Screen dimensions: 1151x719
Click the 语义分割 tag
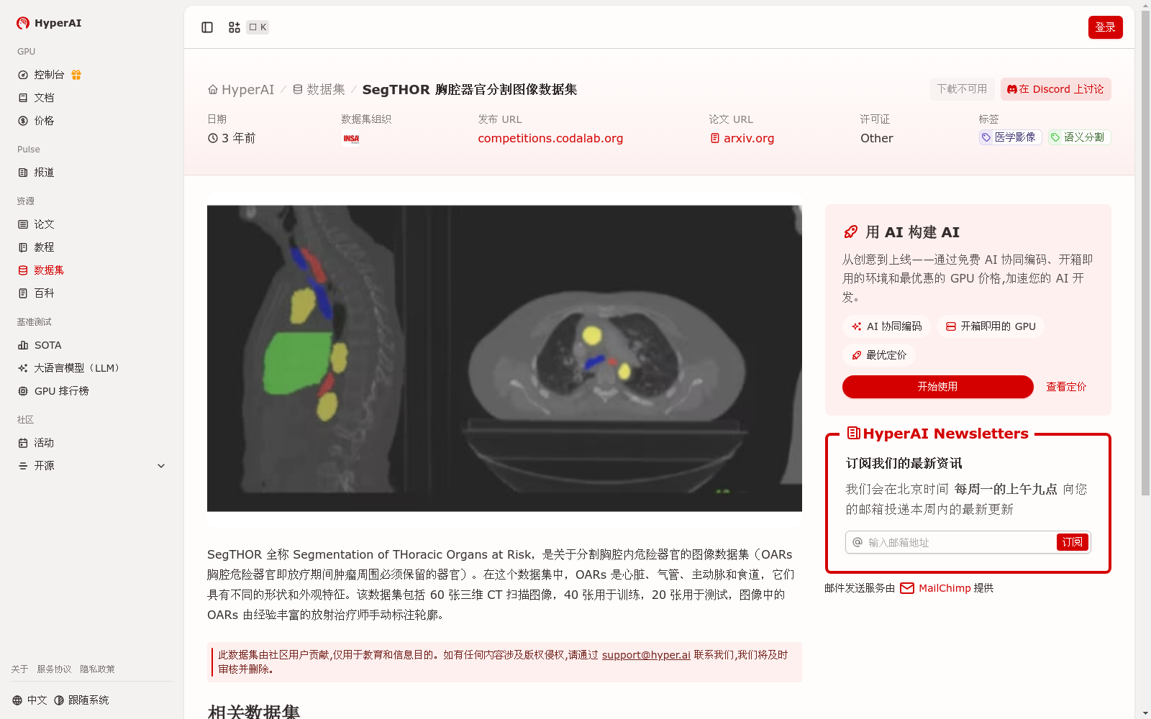1079,137
